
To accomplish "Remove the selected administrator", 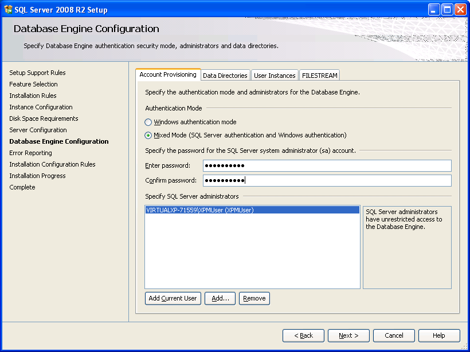I will click(x=254, y=299).
